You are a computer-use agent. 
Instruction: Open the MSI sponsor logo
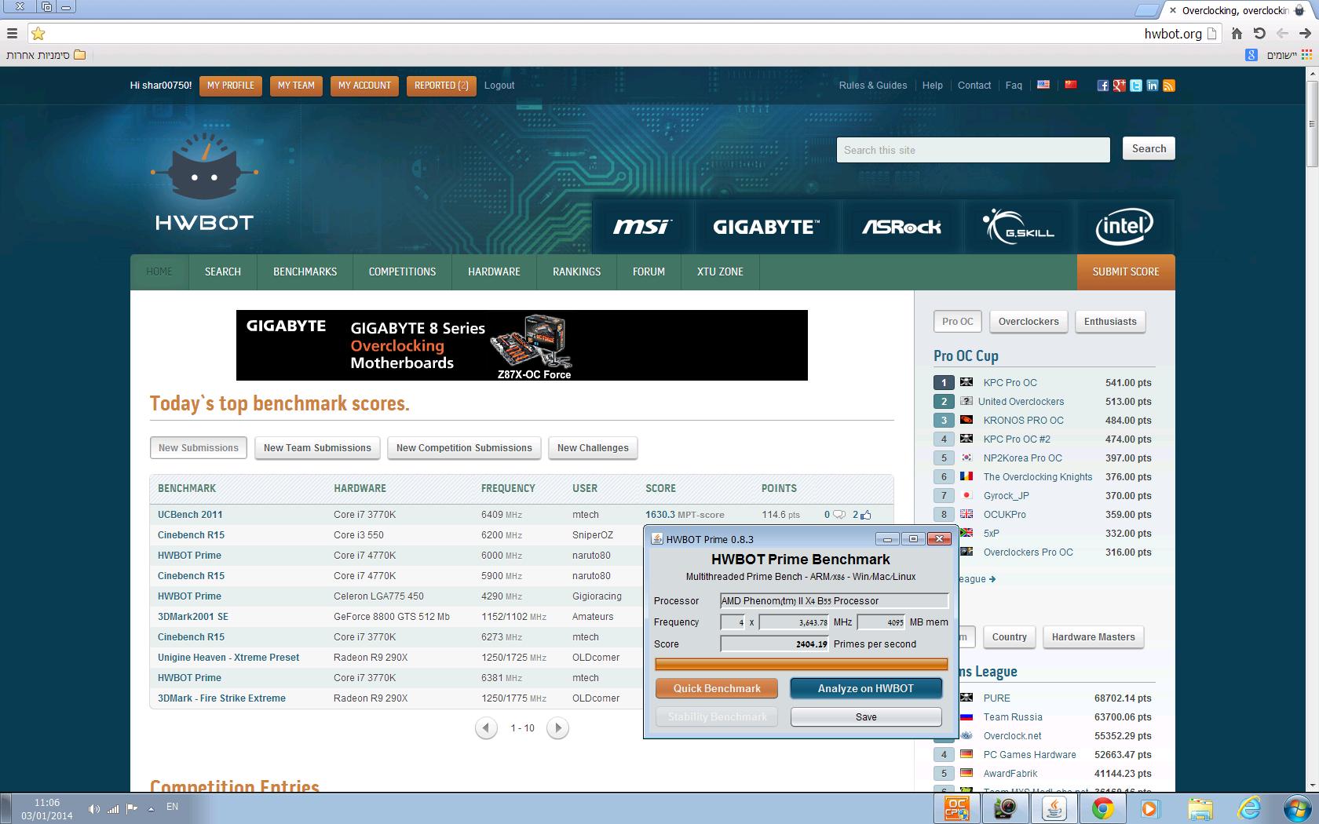(x=642, y=227)
